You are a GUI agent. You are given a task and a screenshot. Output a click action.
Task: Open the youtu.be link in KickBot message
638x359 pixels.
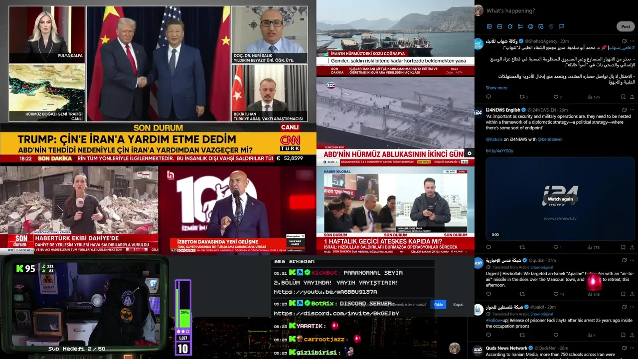point(325,292)
